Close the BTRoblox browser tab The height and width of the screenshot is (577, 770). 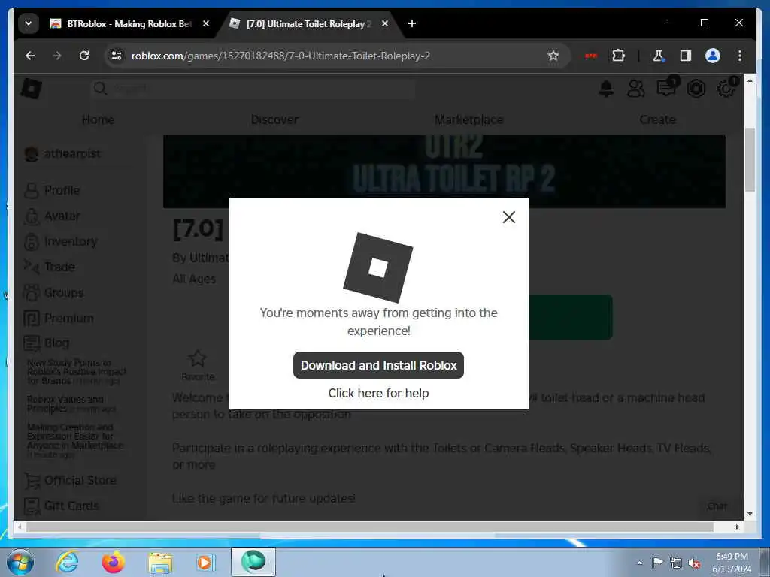206,23
